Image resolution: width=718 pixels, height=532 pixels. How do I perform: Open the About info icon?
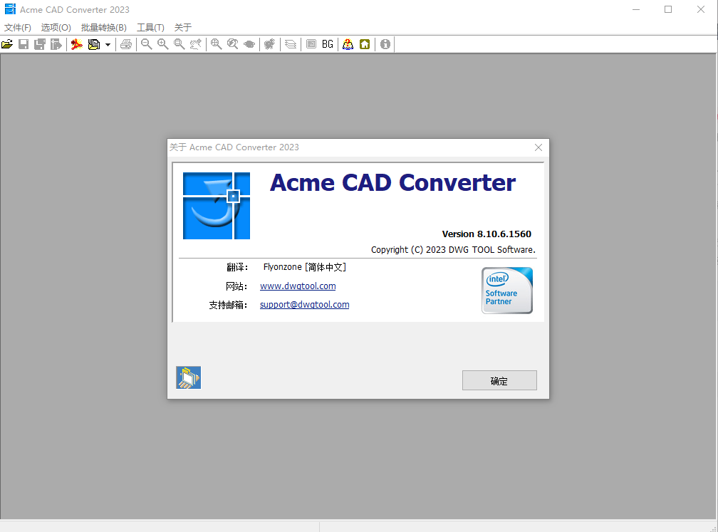coord(385,44)
